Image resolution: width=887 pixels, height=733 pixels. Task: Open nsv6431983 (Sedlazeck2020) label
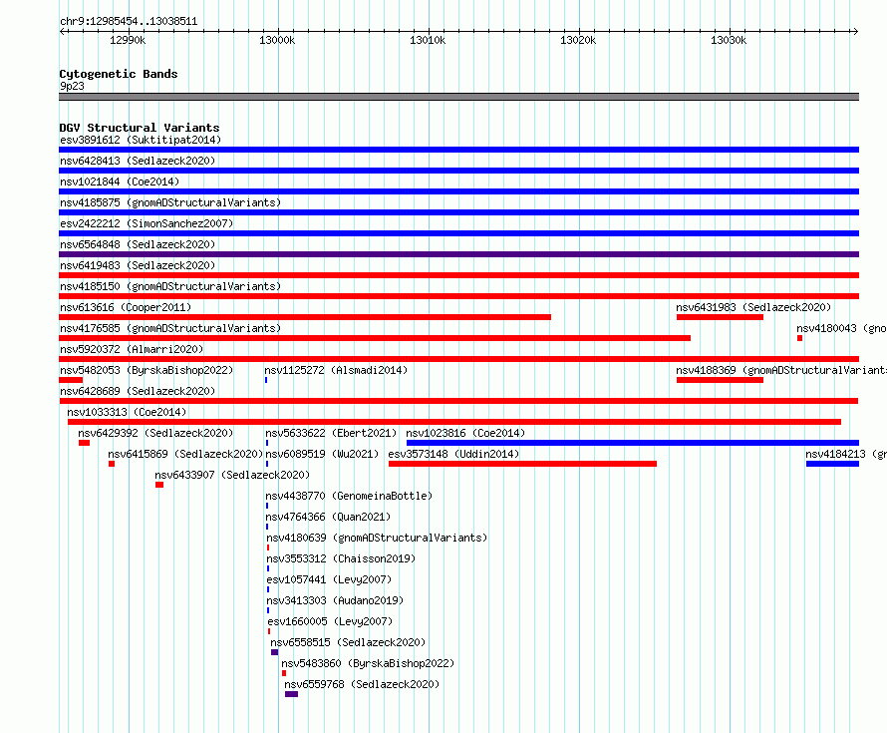point(753,307)
